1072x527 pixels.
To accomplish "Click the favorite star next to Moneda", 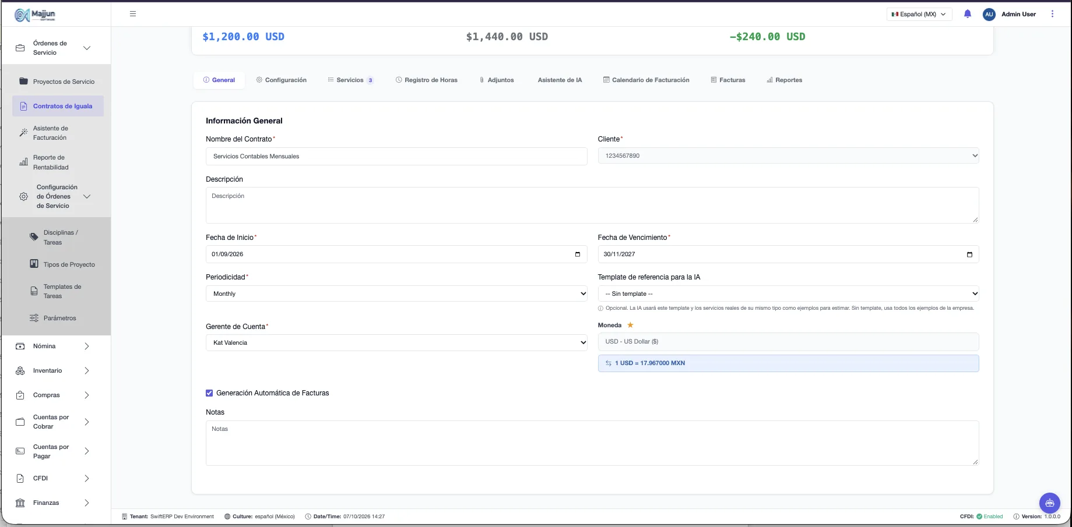I will pos(630,325).
